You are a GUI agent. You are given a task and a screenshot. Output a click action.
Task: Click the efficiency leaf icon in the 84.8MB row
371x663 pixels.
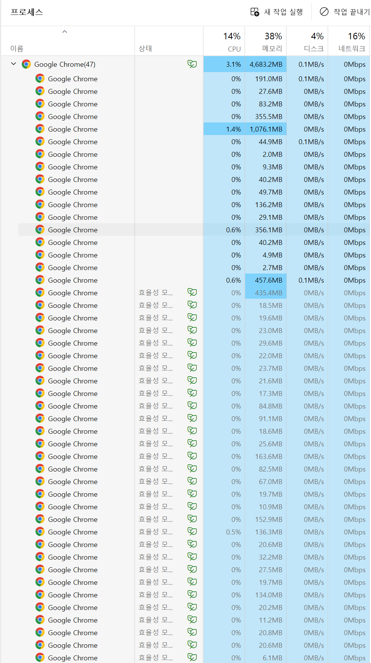192,406
